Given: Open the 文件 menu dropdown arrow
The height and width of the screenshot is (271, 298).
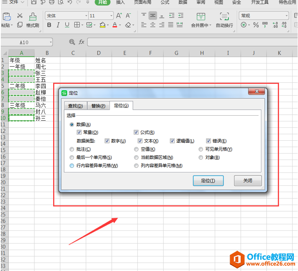Looking at the screenshot, I should (x=23, y=2).
